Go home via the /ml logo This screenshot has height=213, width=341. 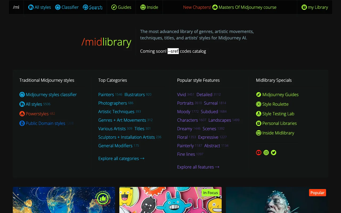(x=16, y=7)
